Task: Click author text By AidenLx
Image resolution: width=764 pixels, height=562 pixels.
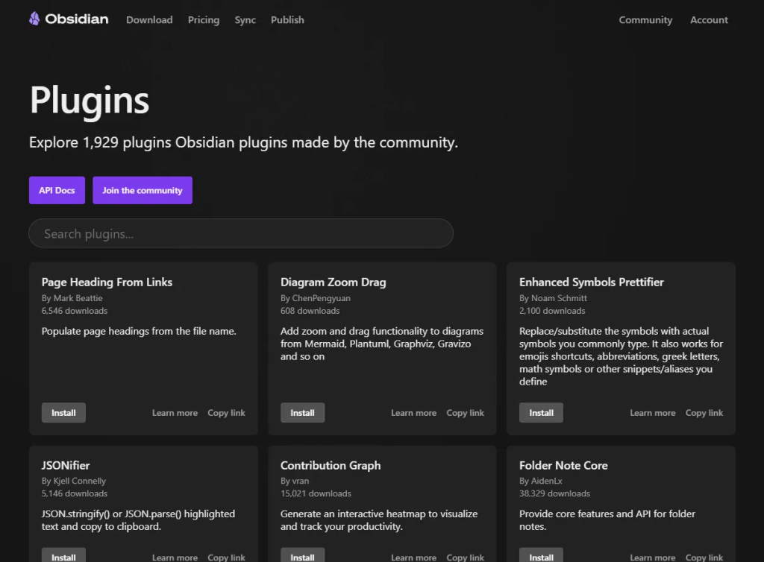Action: pyautogui.click(x=541, y=481)
